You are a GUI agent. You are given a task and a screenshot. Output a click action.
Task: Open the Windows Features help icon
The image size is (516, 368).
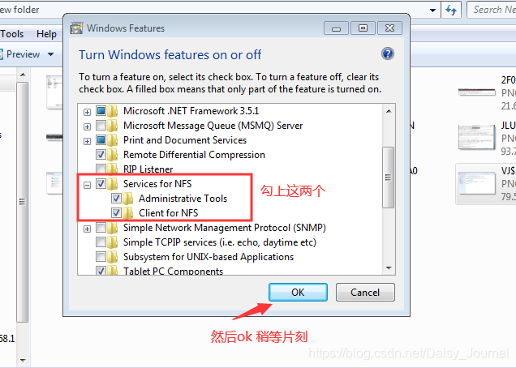point(388,53)
